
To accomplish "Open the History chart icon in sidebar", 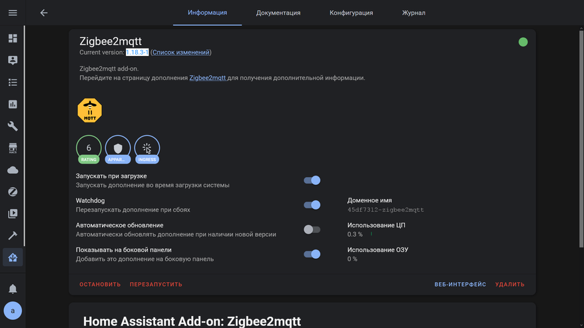I will (x=13, y=104).
